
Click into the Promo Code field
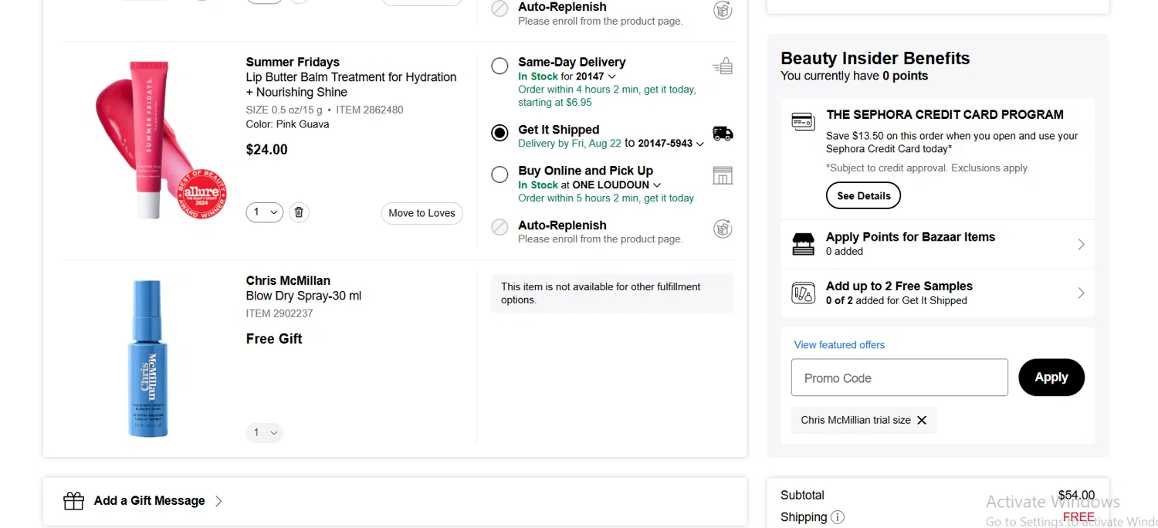coord(899,377)
